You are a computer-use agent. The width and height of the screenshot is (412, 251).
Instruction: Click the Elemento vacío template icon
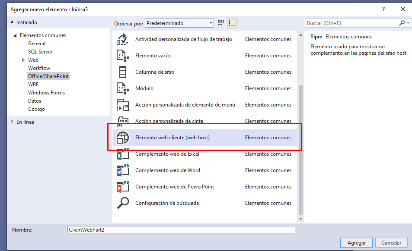coord(123,56)
